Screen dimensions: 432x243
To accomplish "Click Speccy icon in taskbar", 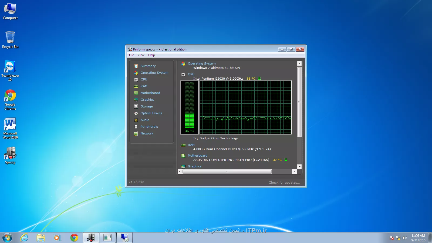I will click(91, 238).
